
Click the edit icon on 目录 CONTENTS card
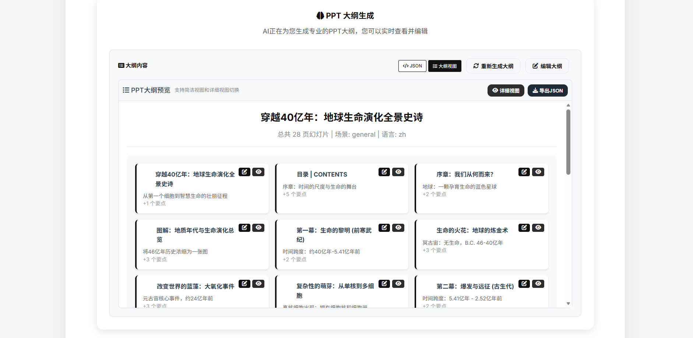pos(384,172)
